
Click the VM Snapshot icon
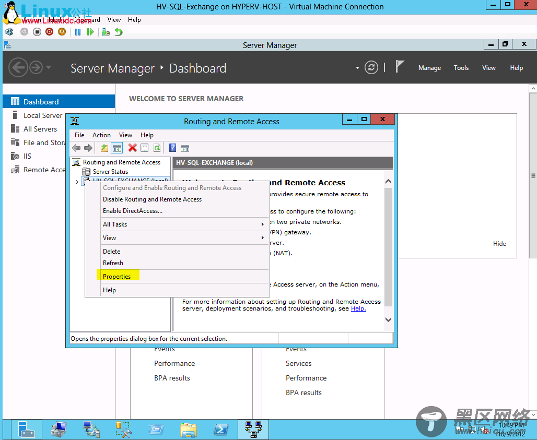[x=106, y=32]
